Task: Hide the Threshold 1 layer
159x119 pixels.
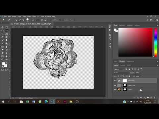Action: pos(115,81)
